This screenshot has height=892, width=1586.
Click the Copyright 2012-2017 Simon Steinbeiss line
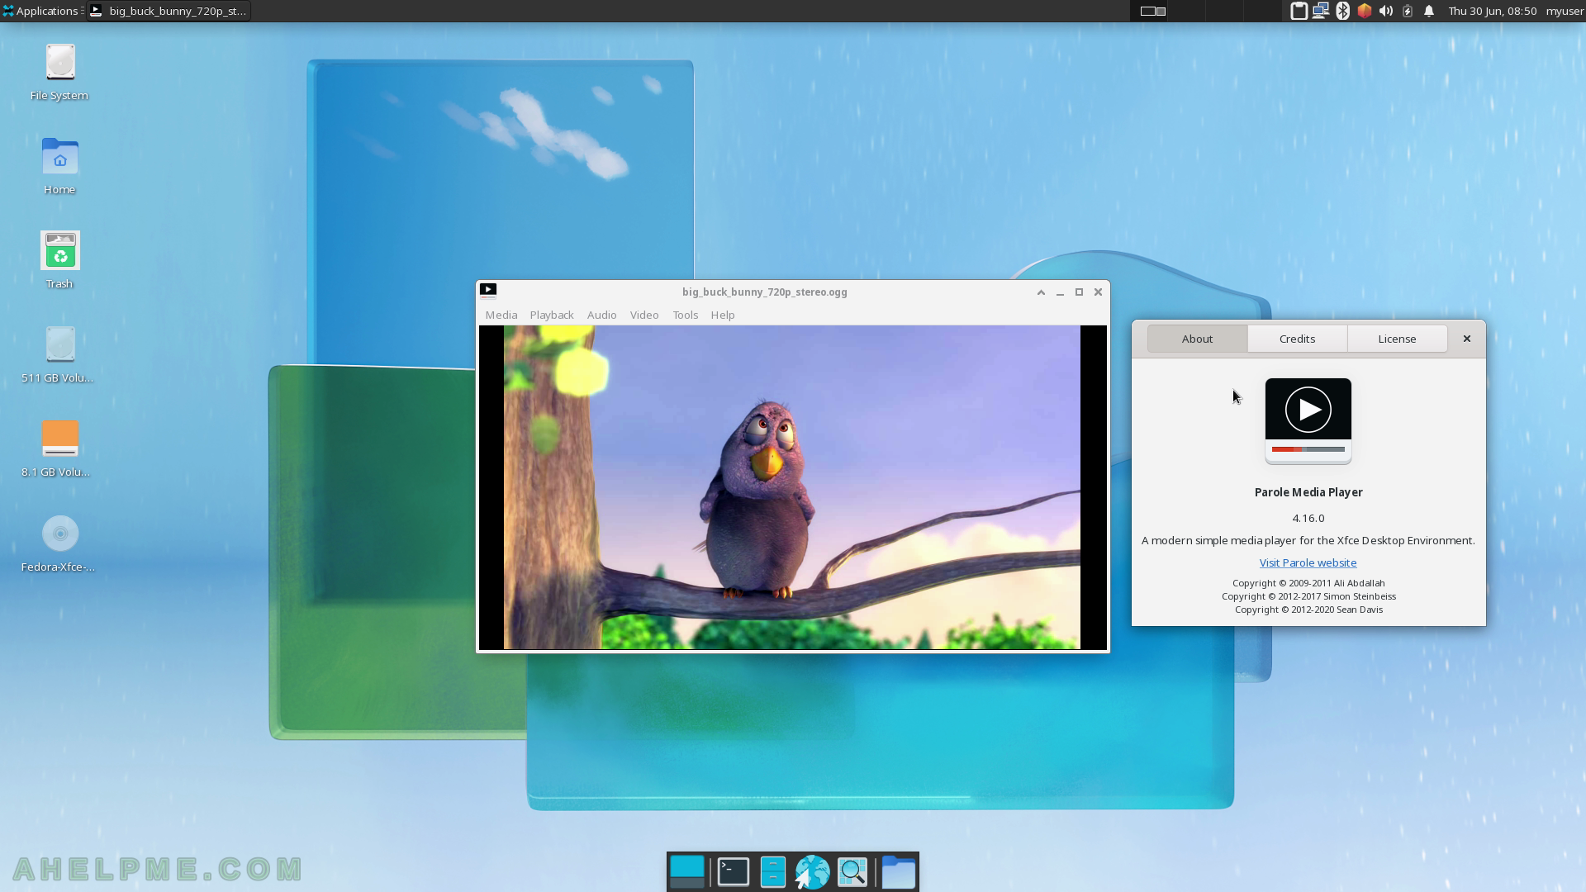(1308, 596)
